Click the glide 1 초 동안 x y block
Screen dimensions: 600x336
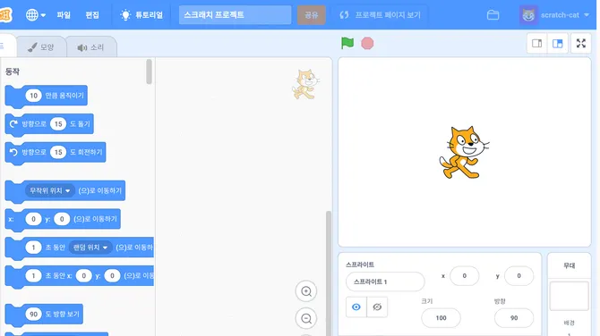click(79, 275)
